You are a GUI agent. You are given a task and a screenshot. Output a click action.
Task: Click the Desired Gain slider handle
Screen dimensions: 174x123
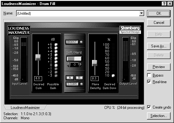point(38,57)
